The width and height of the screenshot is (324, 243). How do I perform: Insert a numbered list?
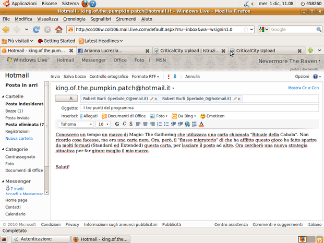pos(159,124)
